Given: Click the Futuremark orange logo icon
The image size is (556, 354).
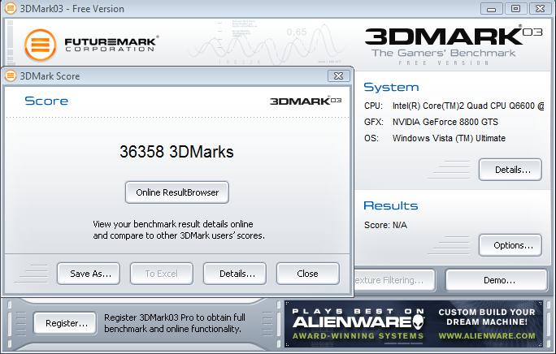Looking at the screenshot, I should click(40, 45).
